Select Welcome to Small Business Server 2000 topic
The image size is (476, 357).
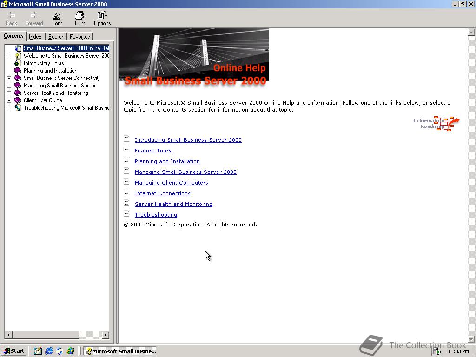click(x=66, y=56)
